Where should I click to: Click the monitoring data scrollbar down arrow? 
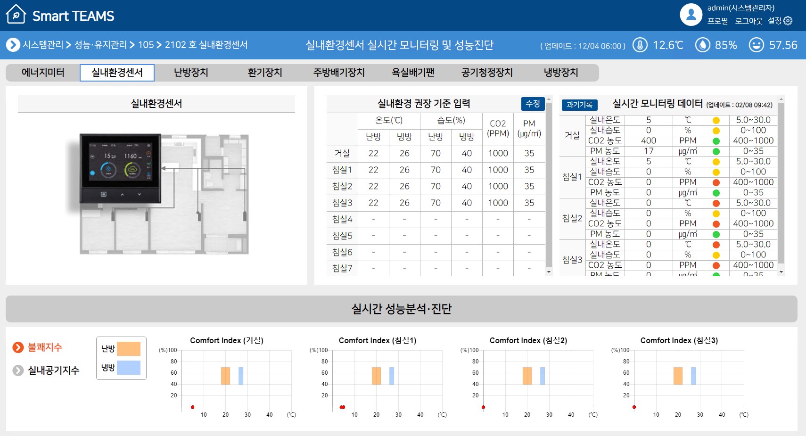(x=781, y=272)
